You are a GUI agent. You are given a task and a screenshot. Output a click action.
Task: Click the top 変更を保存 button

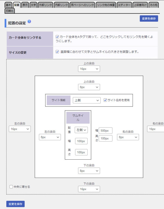pyautogui.click(x=149, y=19)
